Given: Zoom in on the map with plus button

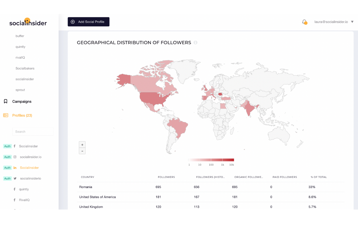Looking at the screenshot, I should (x=82, y=145).
